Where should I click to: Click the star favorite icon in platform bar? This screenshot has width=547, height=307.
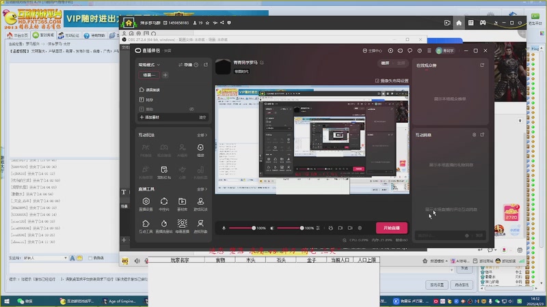[x=207, y=23]
